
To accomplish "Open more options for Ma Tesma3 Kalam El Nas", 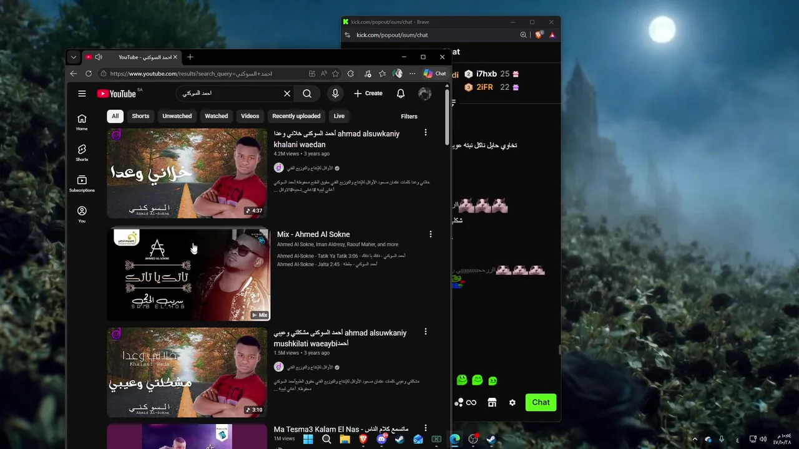I will click(426, 428).
